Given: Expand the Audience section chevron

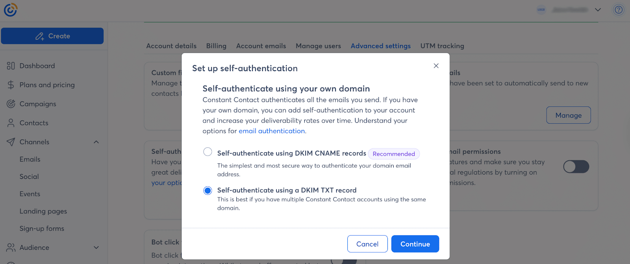Looking at the screenshot, I should coord(96,247).
